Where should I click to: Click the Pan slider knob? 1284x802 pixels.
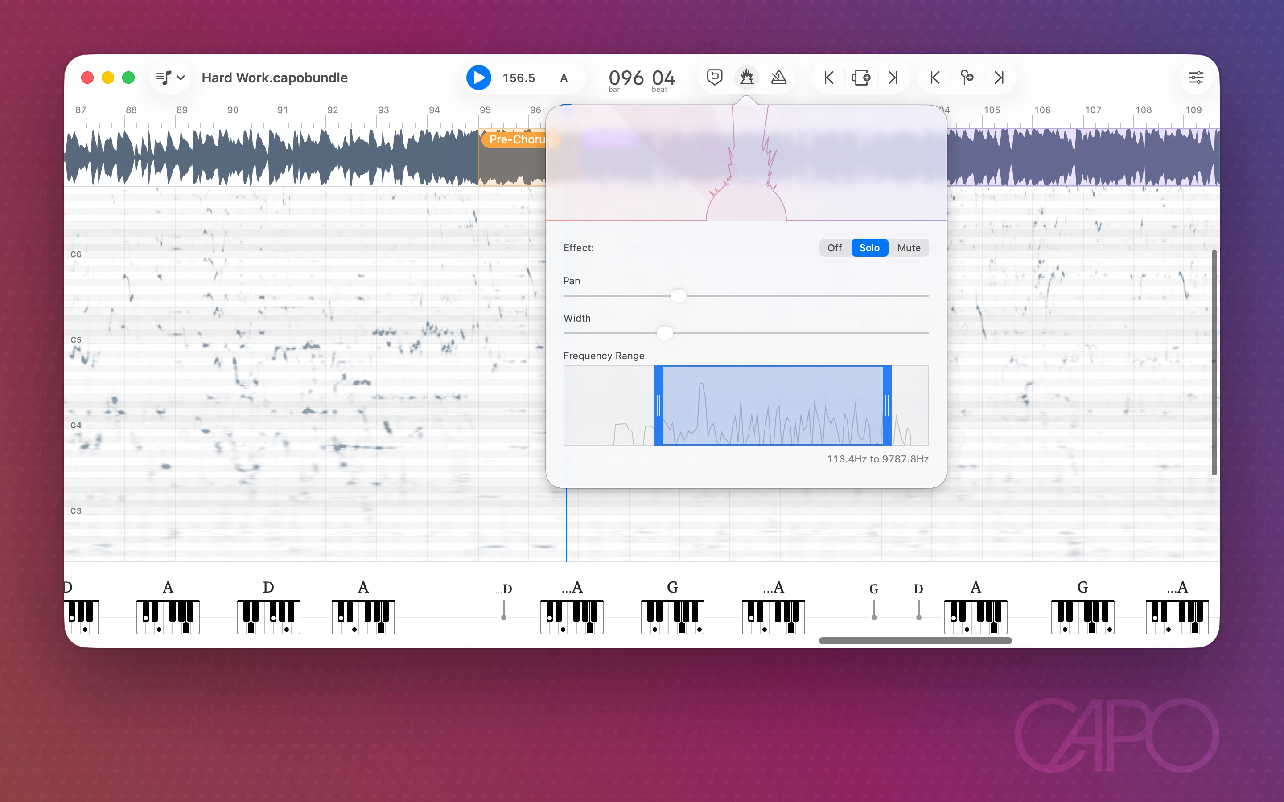pos(678,295)
